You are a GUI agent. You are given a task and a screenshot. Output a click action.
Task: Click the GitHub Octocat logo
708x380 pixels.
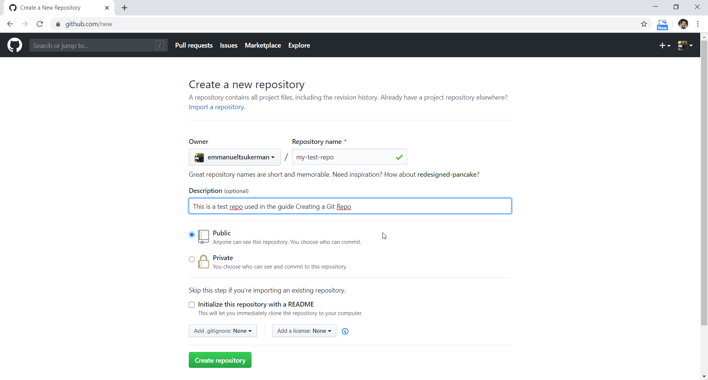click(x=15, y=45)
